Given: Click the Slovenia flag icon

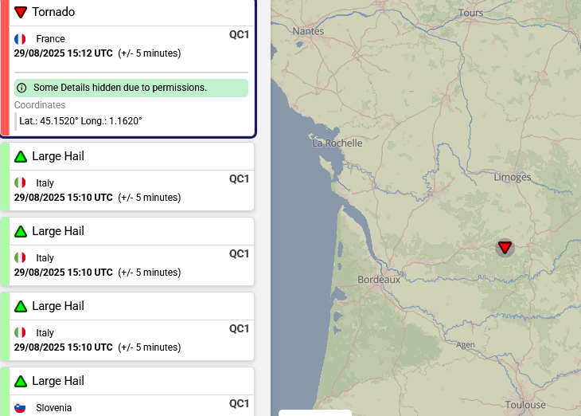Looking at the screenshot, I should (21, 407).
